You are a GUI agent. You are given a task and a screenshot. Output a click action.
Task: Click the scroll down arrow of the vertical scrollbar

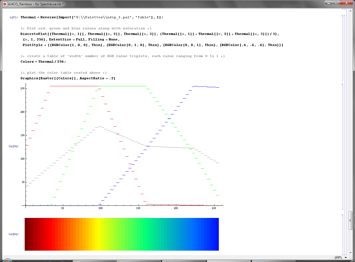[x=351, y=252]
